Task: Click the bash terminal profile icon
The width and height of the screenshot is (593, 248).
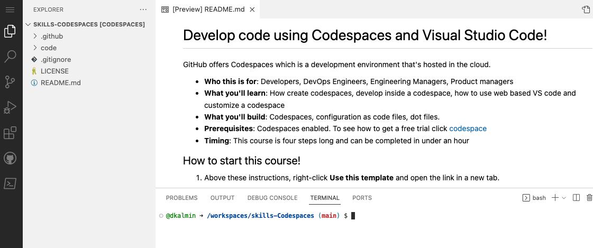Action: tap(526, 198)
